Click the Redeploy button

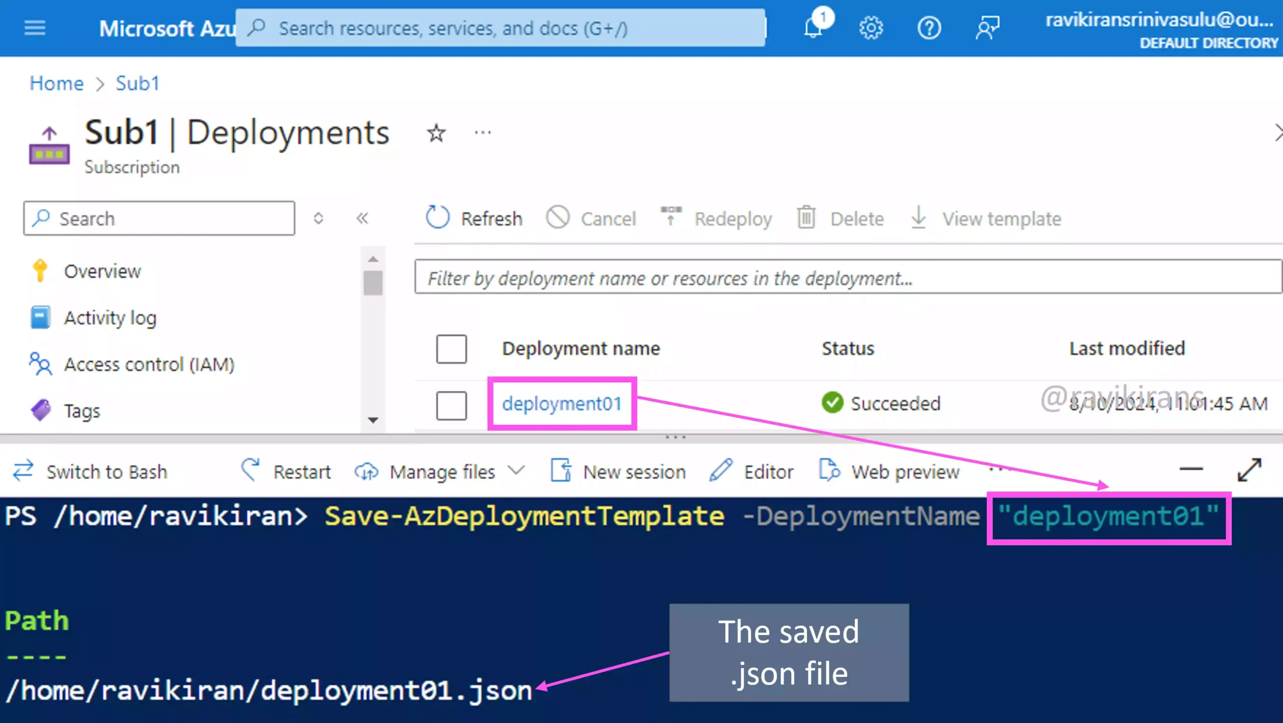pos(716,218)
